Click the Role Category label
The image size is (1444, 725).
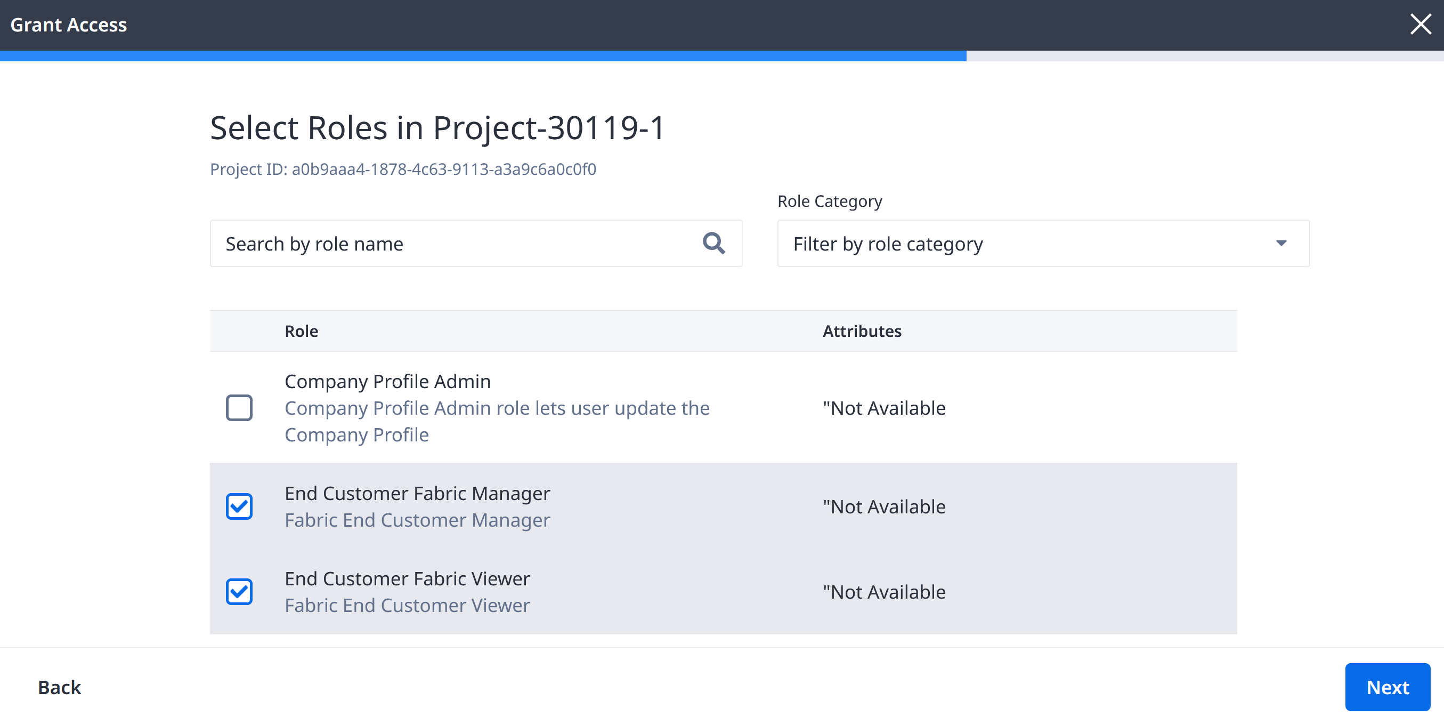click(830, 202)
